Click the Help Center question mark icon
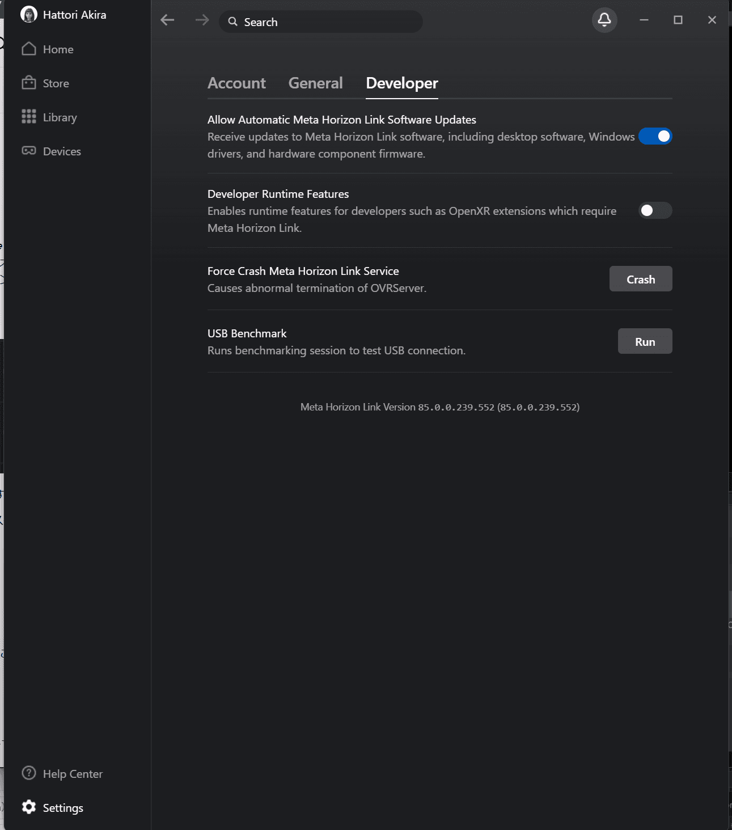 [29, 773]
